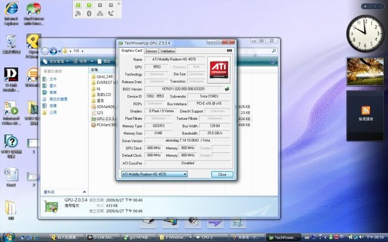This screenshot has width=388, height=242.
Task: Click the taskbar clock showing 09:59
Action: pos(375,237)
